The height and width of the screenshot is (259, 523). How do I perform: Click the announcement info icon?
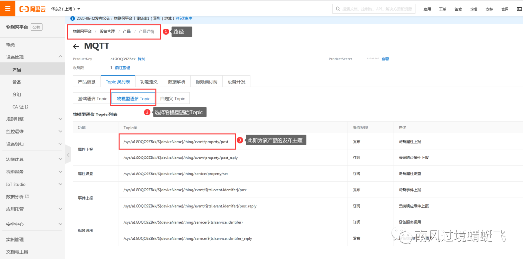click(x=73, y=19)
